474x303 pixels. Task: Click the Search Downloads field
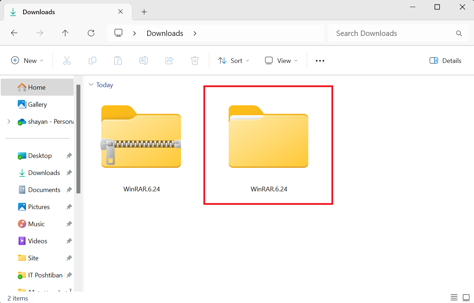399,33
